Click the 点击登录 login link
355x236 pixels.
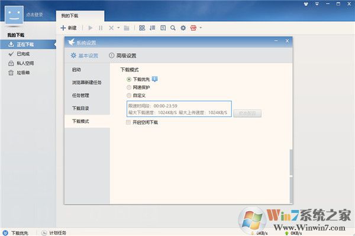34,15
